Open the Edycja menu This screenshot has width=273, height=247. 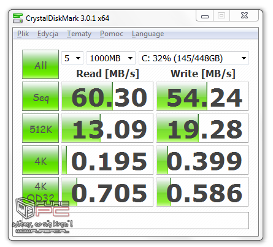pyautogui.click(x=48, y=34)
